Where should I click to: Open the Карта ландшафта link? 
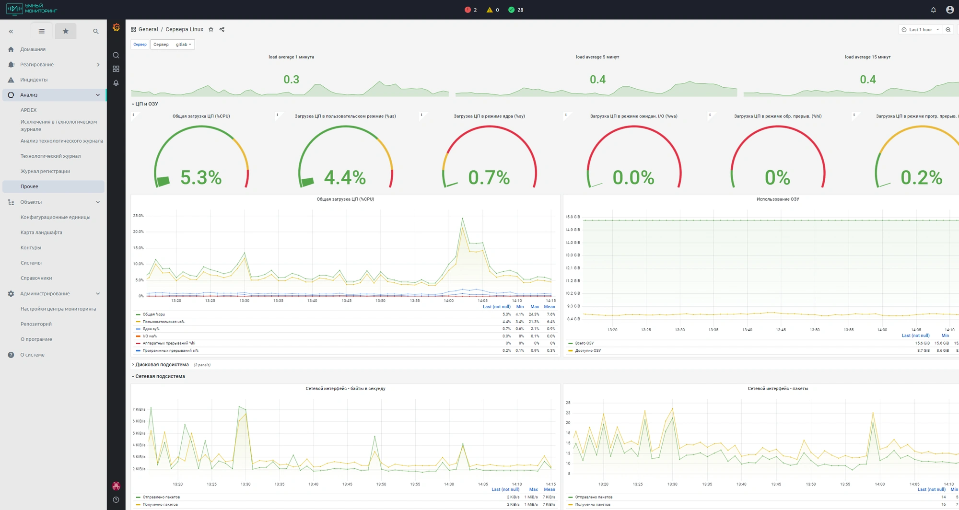[41, 232]
